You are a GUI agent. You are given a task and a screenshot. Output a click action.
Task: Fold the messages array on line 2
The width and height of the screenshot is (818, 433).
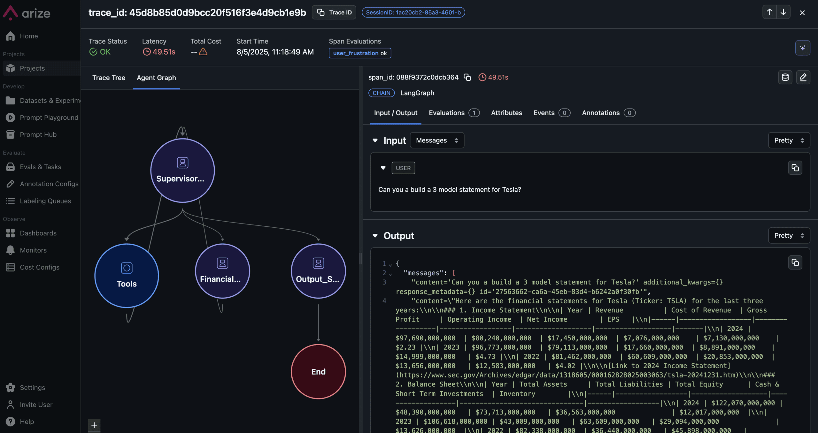(x=390, y=274)
